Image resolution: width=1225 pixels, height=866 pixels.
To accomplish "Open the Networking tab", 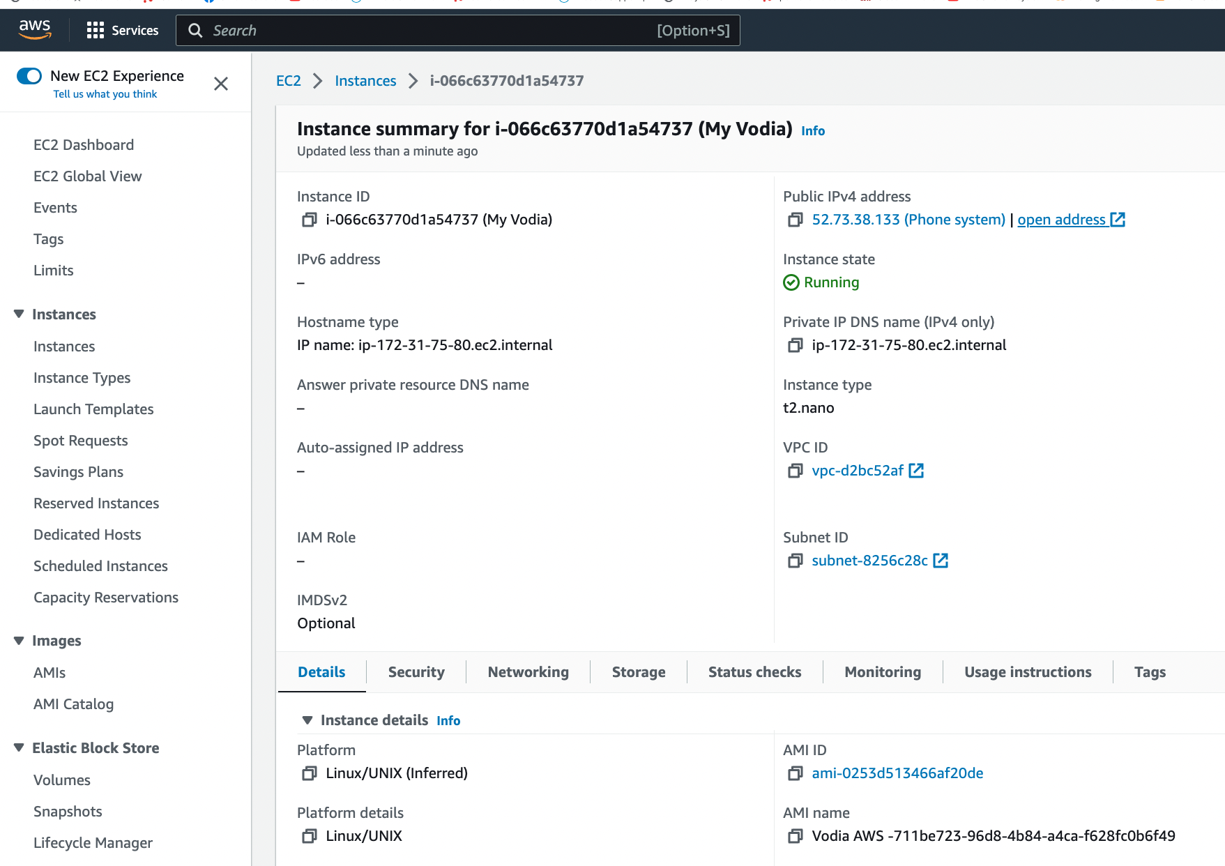I will [x=528, y=672].
